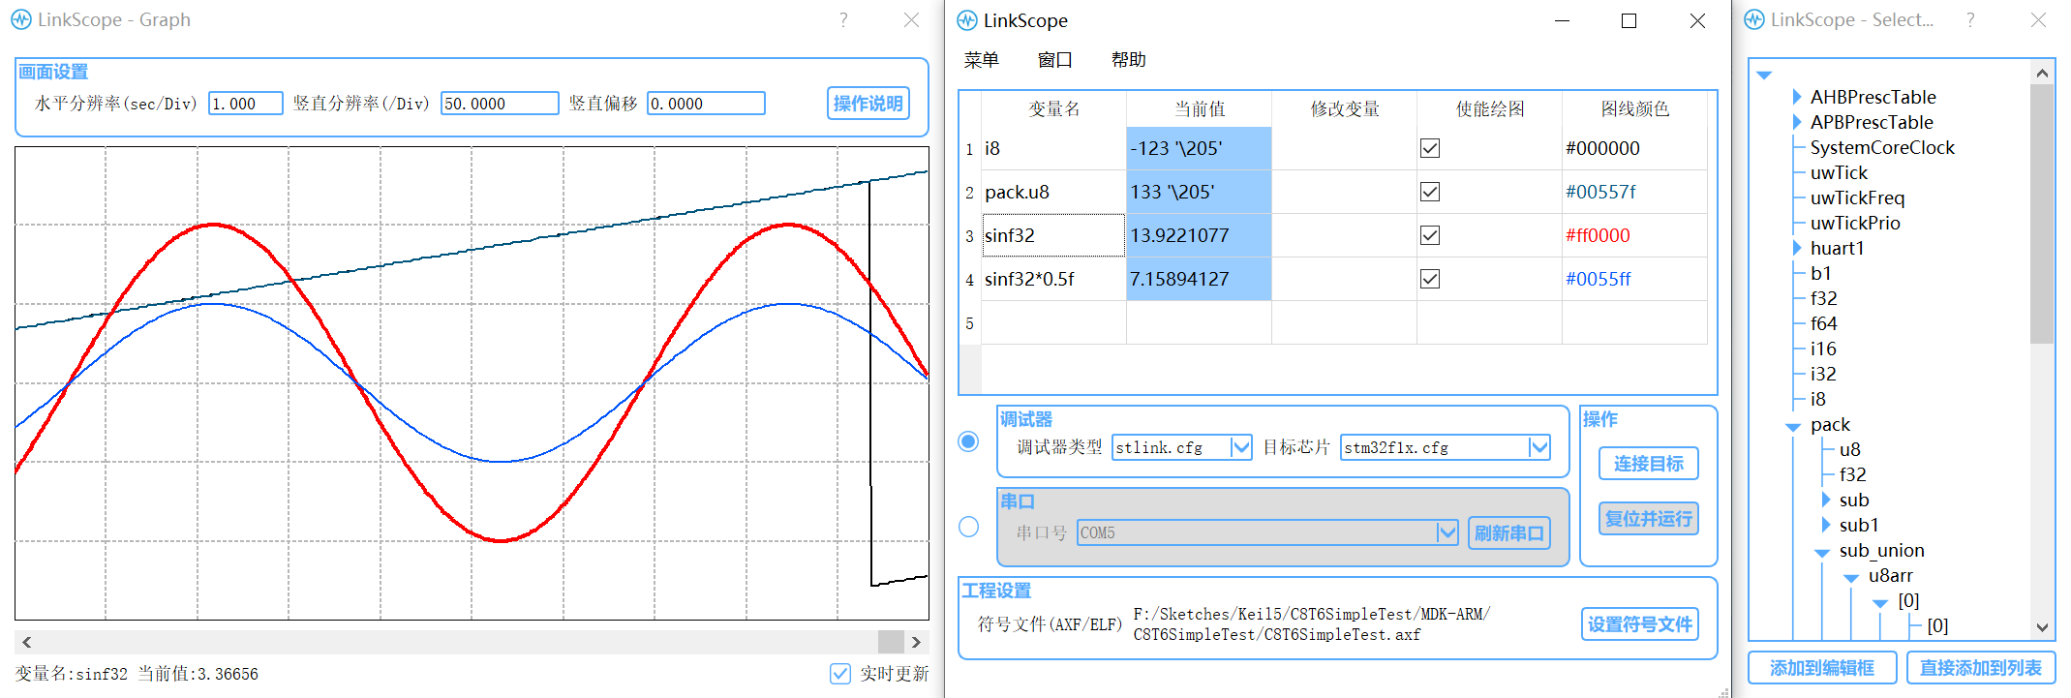Click empty row 5 in variable table

[x=1344, y=322]
